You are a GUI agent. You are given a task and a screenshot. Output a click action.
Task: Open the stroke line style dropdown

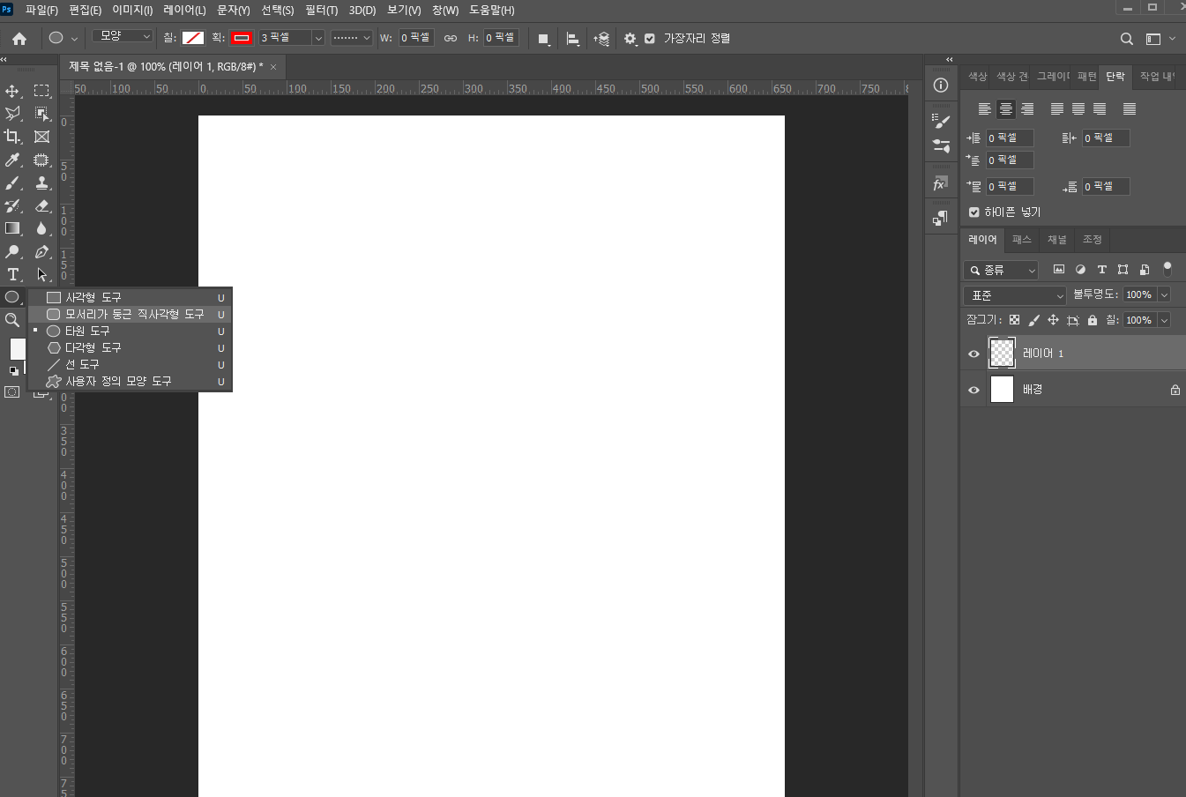point(352,38)
